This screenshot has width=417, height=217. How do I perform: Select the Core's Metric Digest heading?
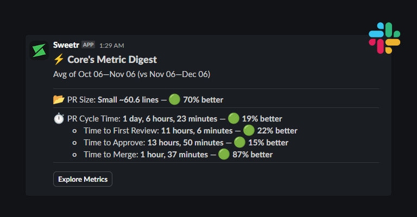pyautogui.click(x=112, y=60)
